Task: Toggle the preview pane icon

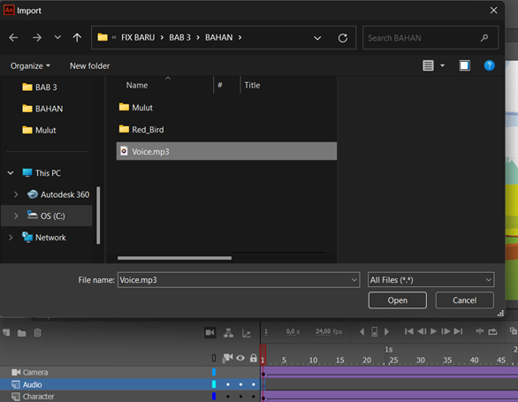Action: pyautogui.click(x=464, y=65)
